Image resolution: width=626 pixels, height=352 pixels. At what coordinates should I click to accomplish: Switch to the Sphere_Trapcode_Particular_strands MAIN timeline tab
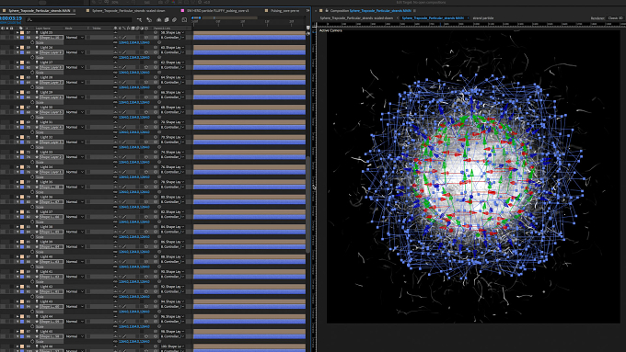39,11
